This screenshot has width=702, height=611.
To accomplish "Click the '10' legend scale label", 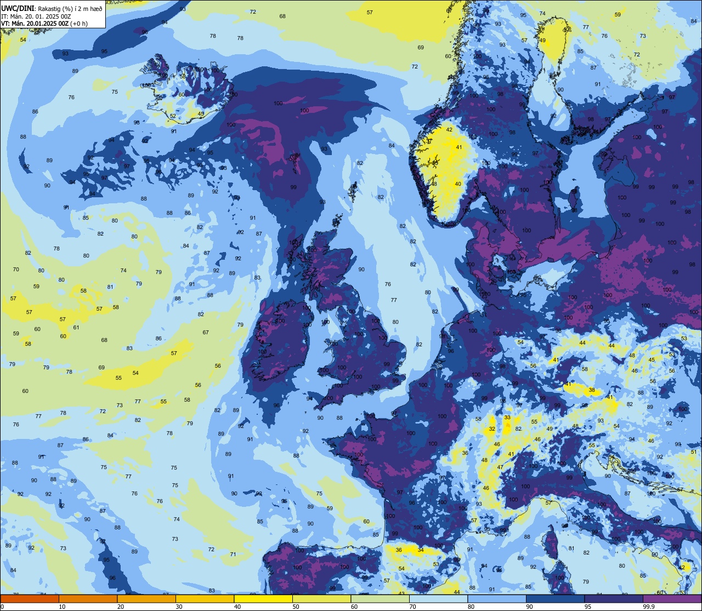I will pos(62,607).
